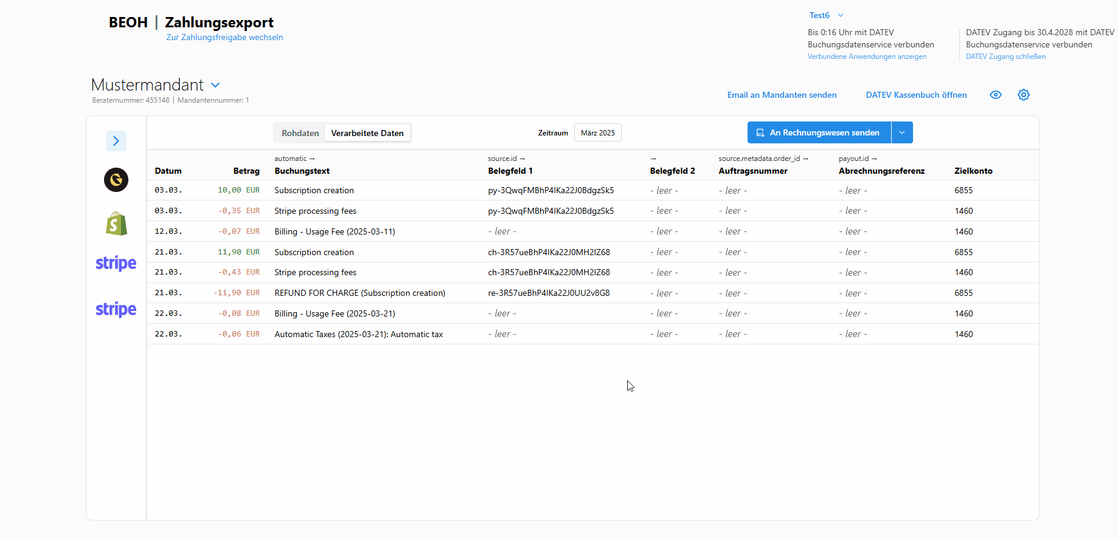Click Email an Mandanten senden

(x=782, y=95)
